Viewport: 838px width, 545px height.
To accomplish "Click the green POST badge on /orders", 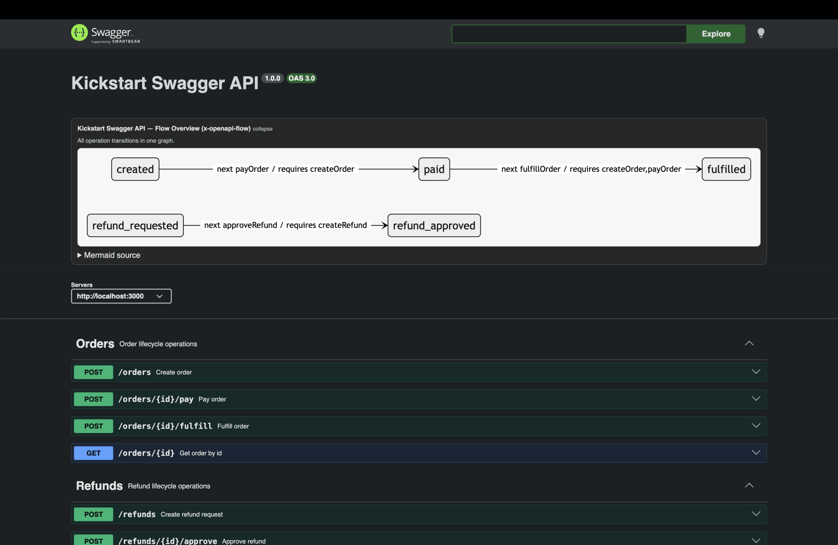I will [x=93, y=372].
